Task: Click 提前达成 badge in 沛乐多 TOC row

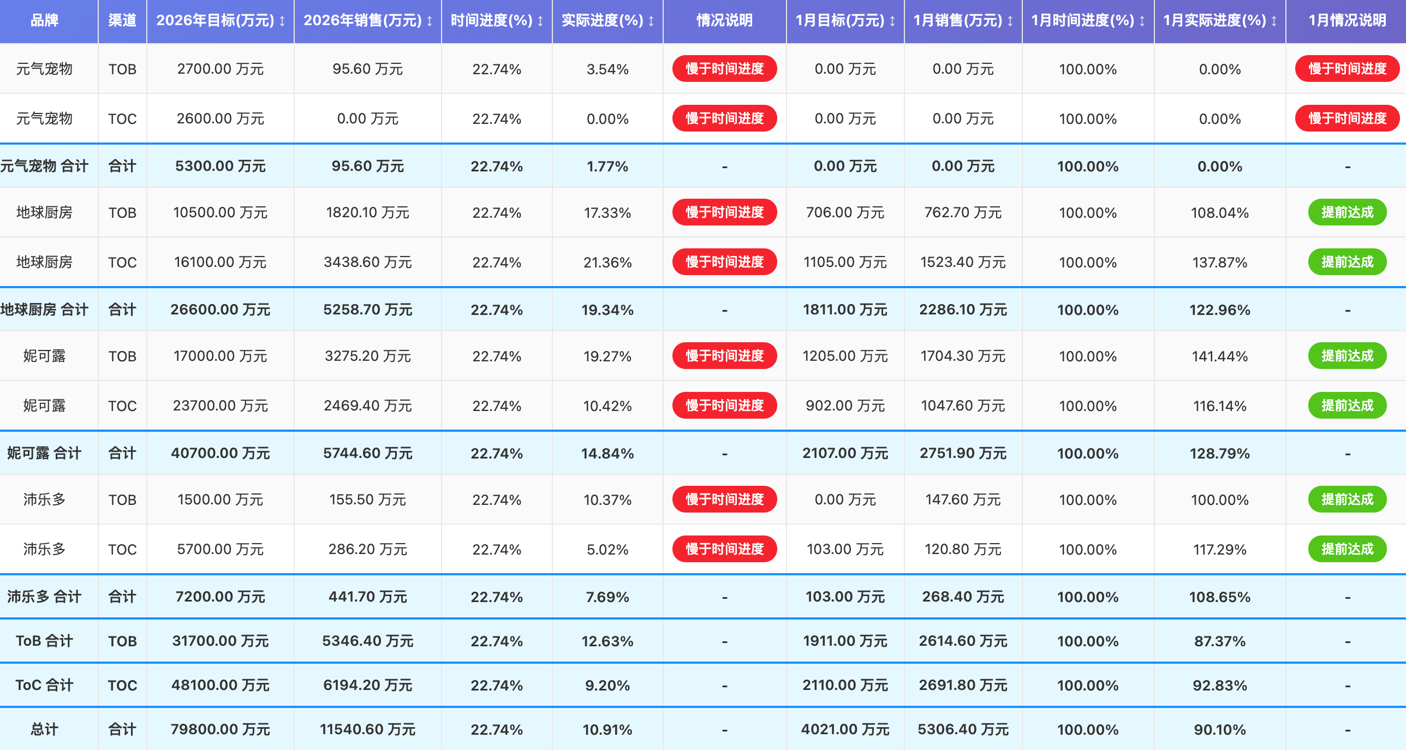Action: pos(1347,549)
